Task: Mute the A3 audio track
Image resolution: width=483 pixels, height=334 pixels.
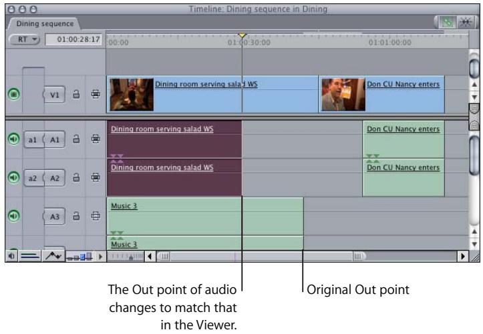Action: point(13,216)
